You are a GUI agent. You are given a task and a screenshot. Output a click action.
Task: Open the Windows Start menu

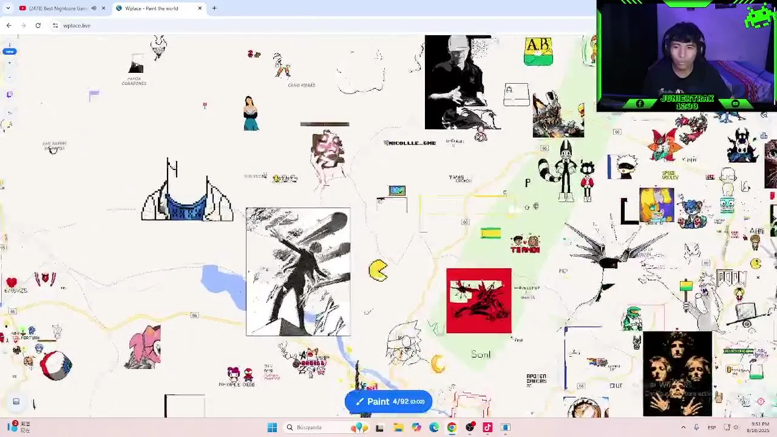pos(272,427)
